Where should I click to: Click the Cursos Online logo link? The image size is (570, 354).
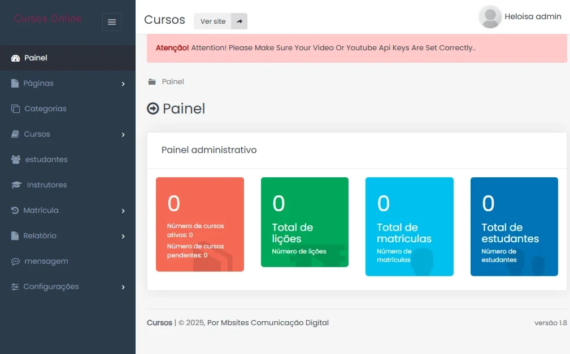click(47, 19)
